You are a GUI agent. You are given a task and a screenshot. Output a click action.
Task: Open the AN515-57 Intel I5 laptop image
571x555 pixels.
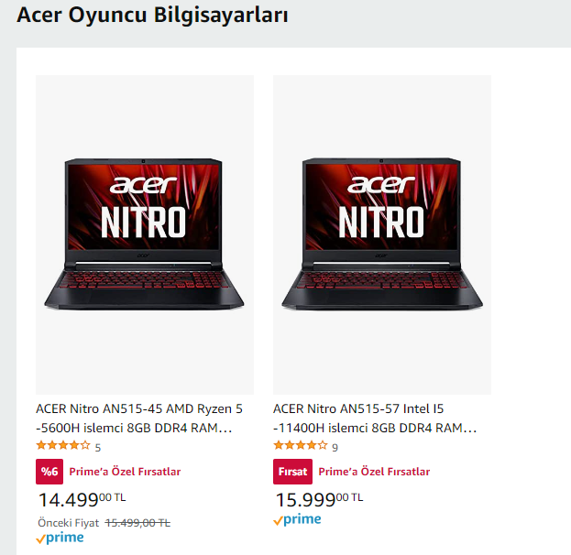[382, 234]
